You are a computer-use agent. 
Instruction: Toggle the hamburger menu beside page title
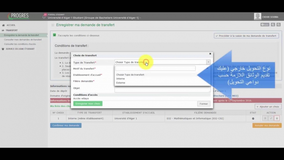pyautogui.click(x=53, y=25)
